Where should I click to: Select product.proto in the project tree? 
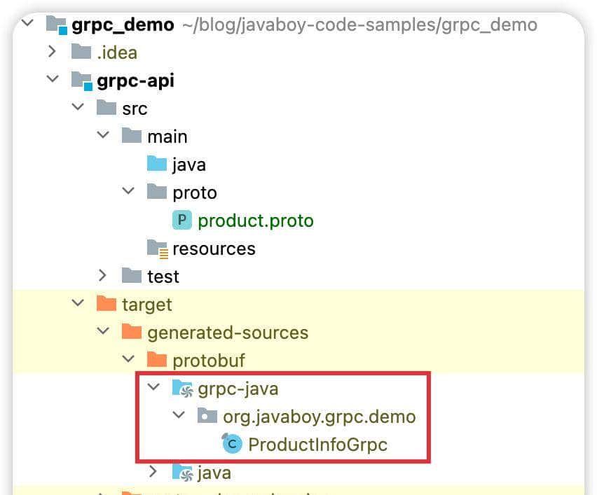pyautogui.click(x=255, y=221)
